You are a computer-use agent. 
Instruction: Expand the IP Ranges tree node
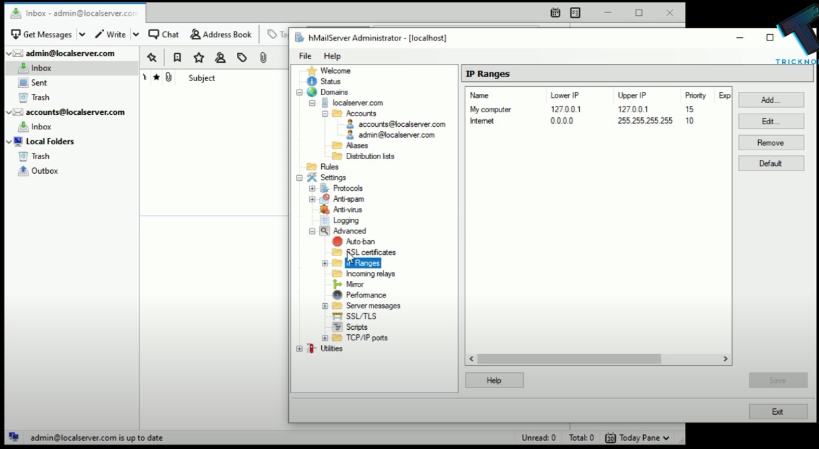pyautogui.click(x=325, y=263)
